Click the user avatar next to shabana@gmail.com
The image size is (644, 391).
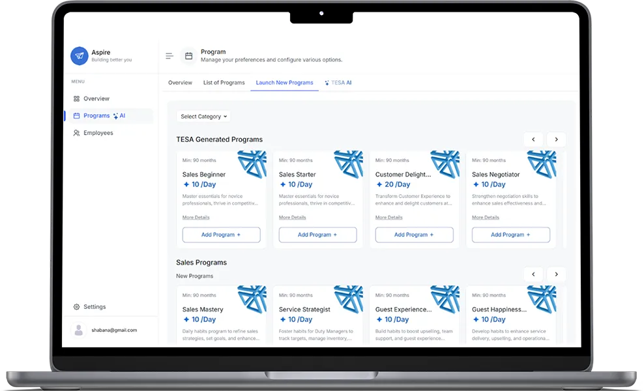79,330
